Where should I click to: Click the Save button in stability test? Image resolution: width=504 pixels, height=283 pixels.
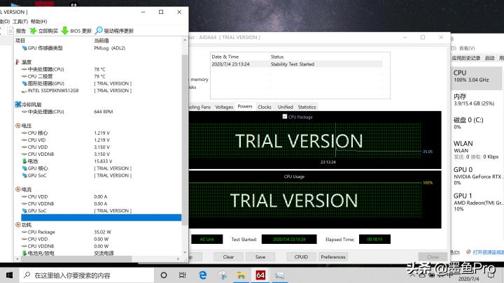[260, 257]
